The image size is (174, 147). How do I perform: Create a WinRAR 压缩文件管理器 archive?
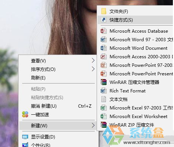(135, 82)
